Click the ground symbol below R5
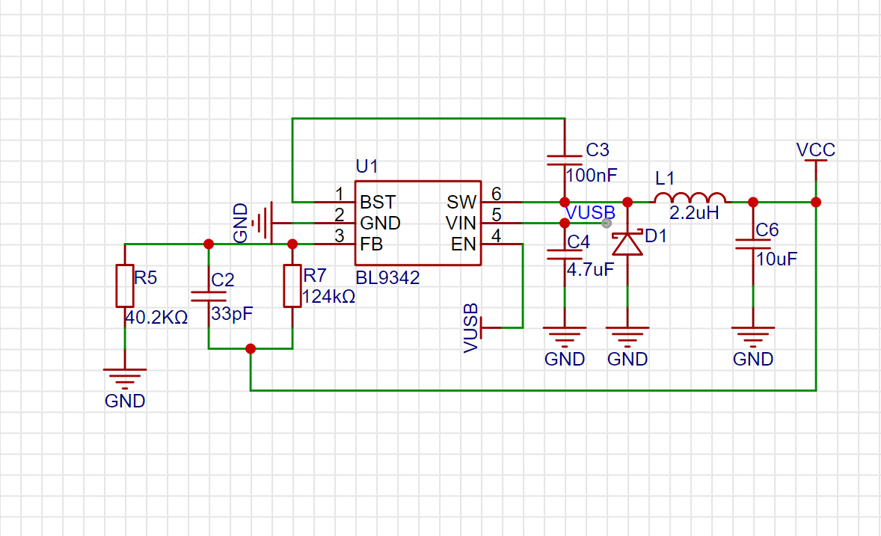This screenshot has height=536, width=881. (125, 379)
